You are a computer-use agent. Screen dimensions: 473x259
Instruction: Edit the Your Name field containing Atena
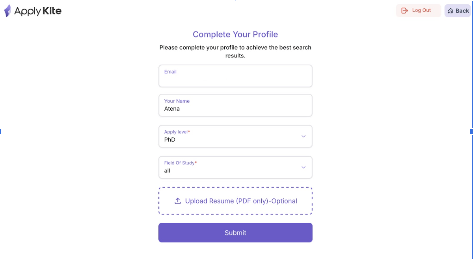235,109
